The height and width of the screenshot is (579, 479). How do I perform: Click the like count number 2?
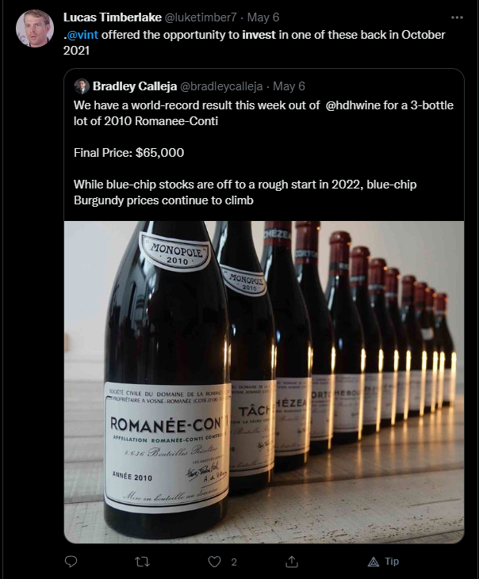point(234,562)
